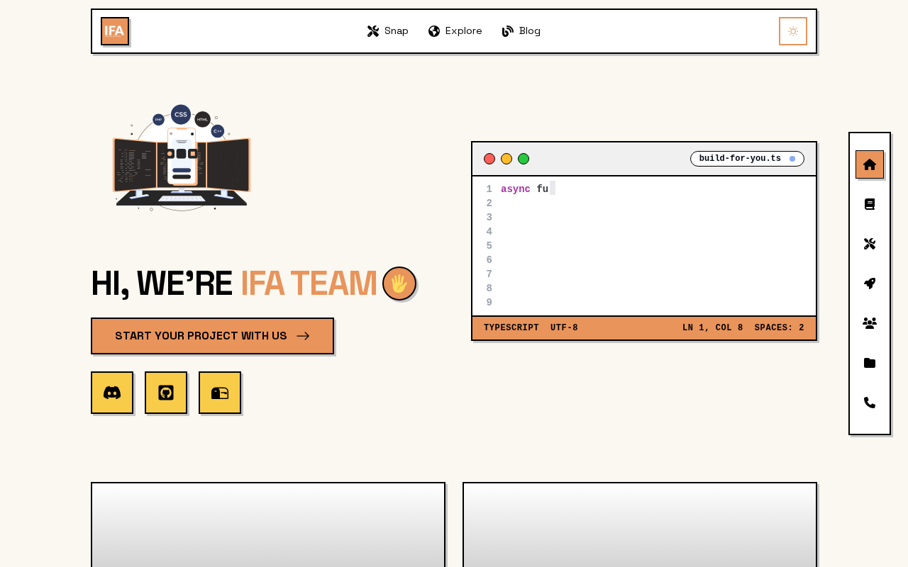The height and width of the screenshot is (567, 908).
Task: Click the red dot in code window
Action: (489, 159)
